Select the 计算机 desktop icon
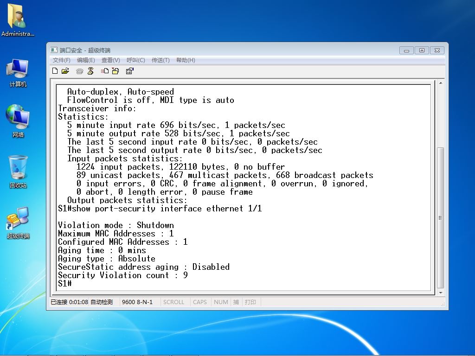Screen dimensions: 475x356 (18, 73)
